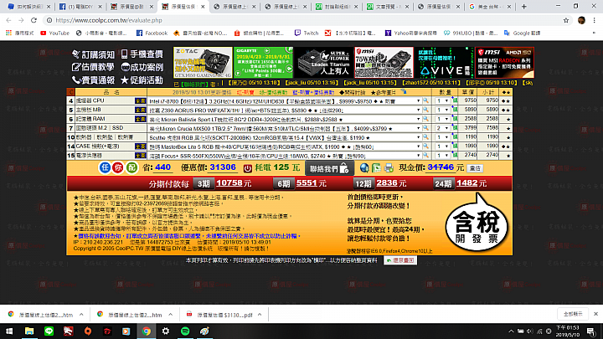Open quantity dropdown for the SSD row
Image resolution: width=603 pixels, height=339 pixels.
[x=442, y=128]
